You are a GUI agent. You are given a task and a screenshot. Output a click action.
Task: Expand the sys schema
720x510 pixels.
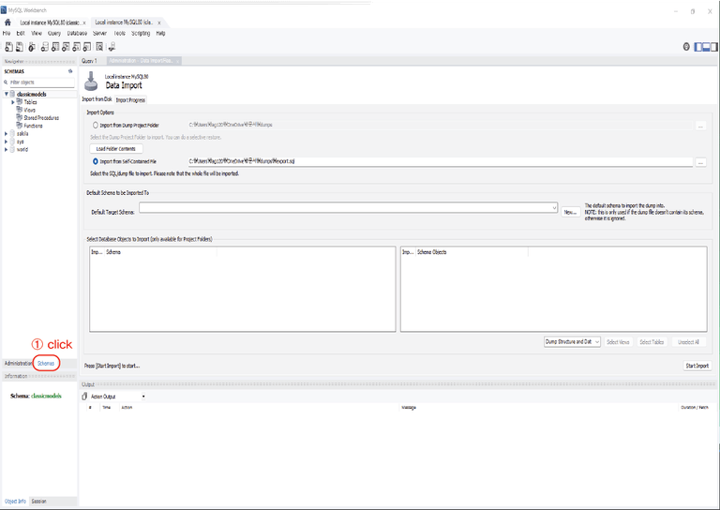(6, 142)
